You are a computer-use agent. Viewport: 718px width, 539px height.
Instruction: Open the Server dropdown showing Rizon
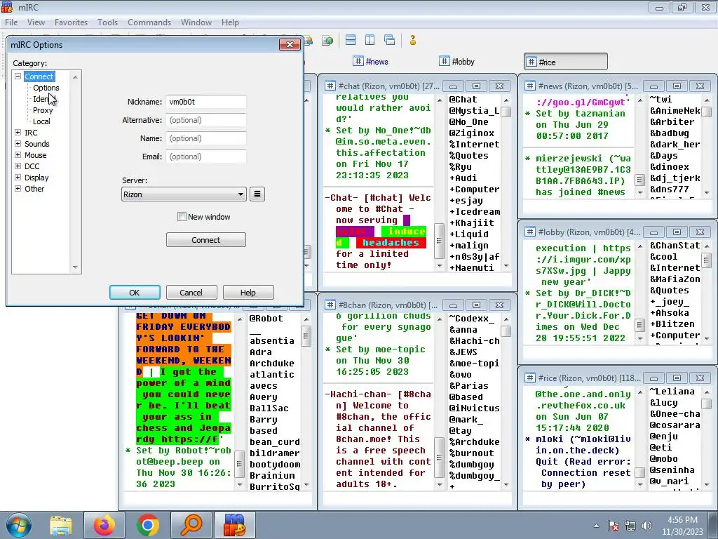[184, 194]
